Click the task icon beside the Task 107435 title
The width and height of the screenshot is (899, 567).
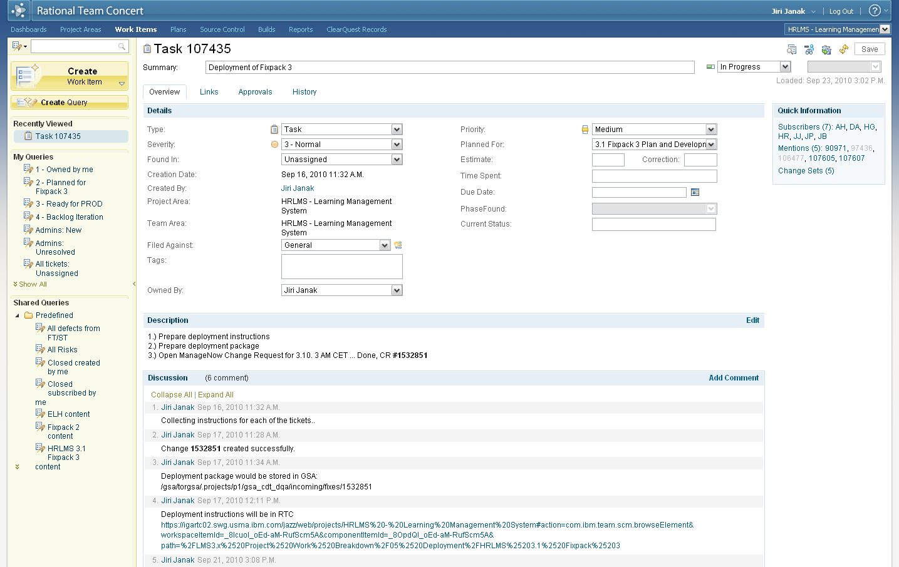pyautogui.click(x=147, y=49)
